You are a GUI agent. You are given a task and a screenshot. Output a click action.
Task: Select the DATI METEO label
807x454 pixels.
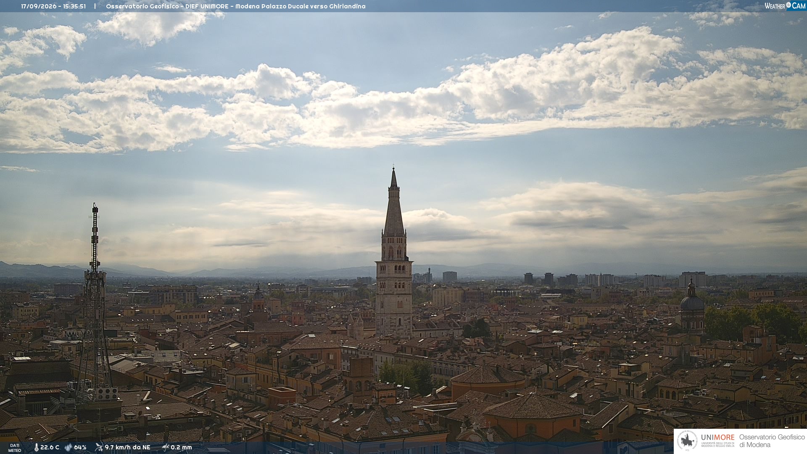[15, 448]
